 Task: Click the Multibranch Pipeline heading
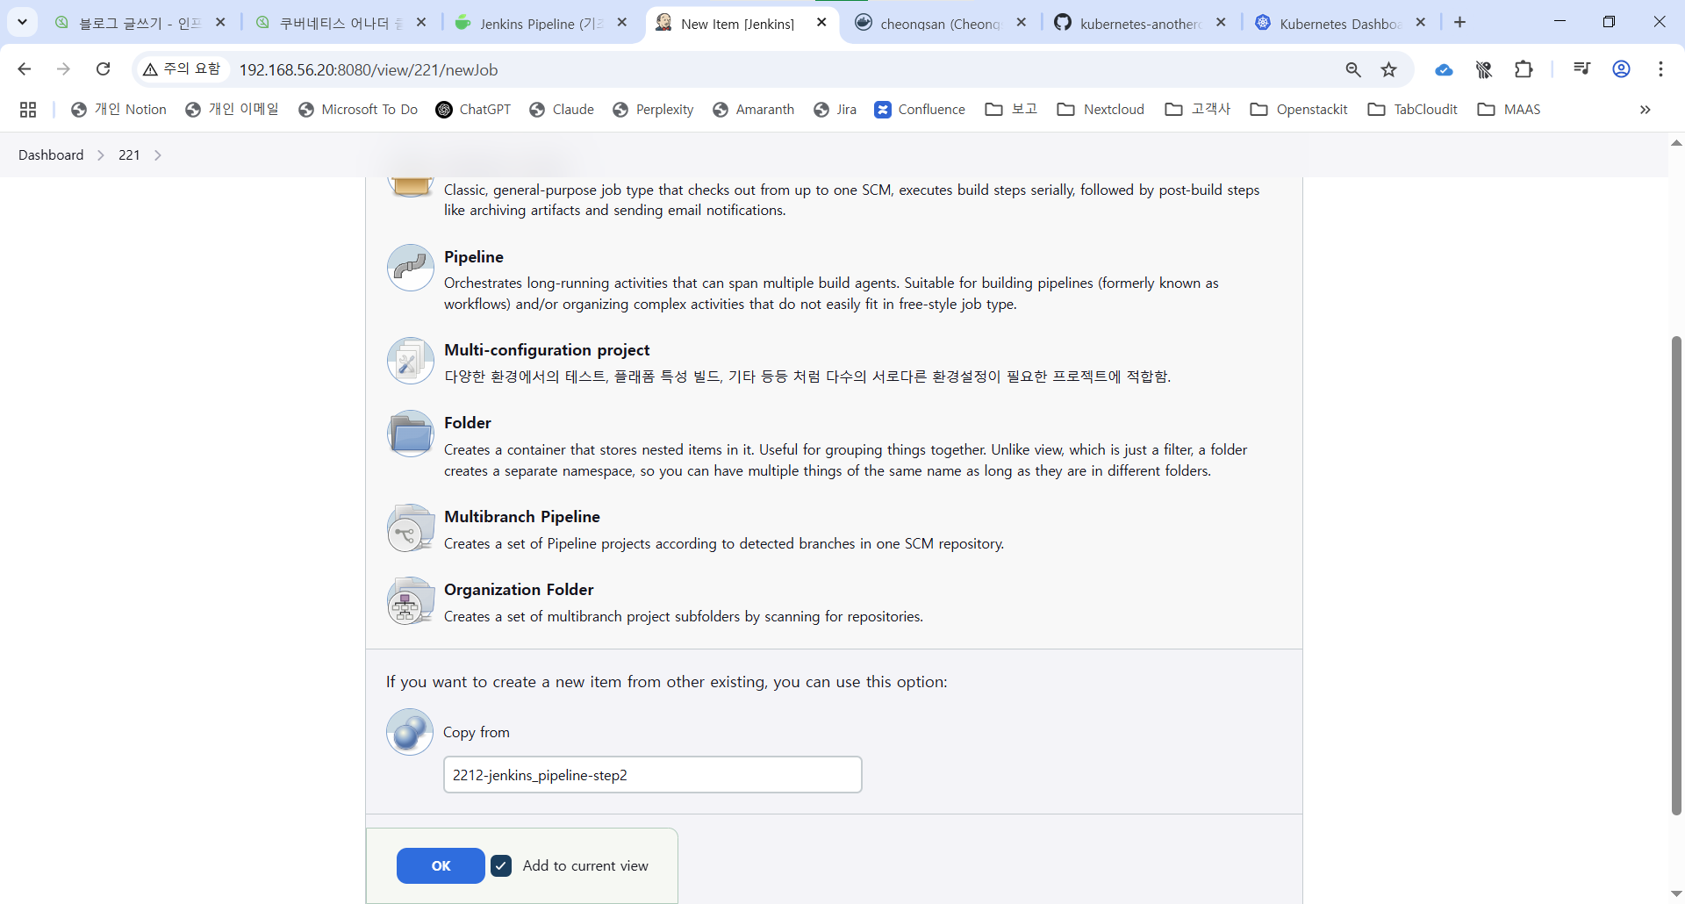(x=522, y=517)
